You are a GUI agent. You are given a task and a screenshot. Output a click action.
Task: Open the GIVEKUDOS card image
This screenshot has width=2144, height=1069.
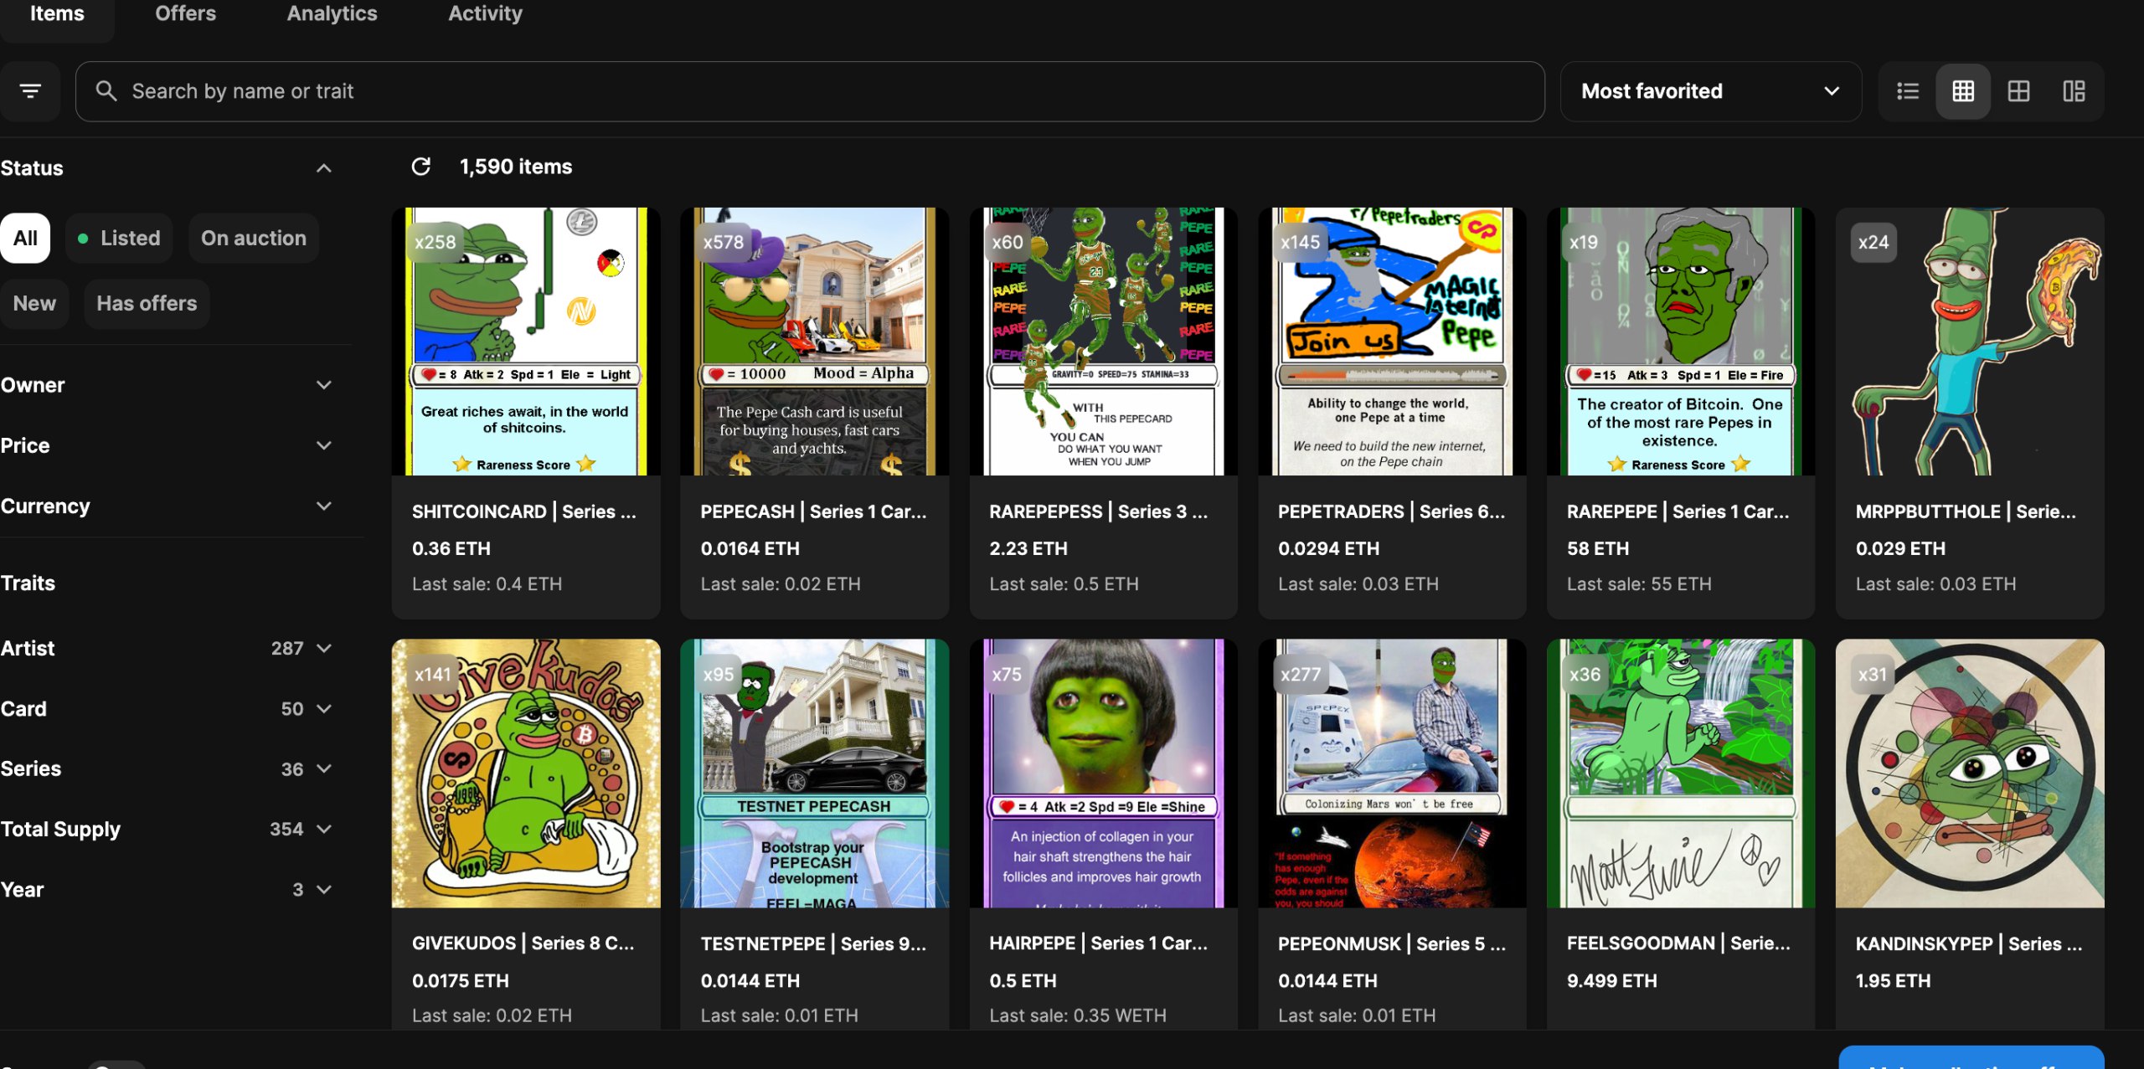[x=526, y=773]
